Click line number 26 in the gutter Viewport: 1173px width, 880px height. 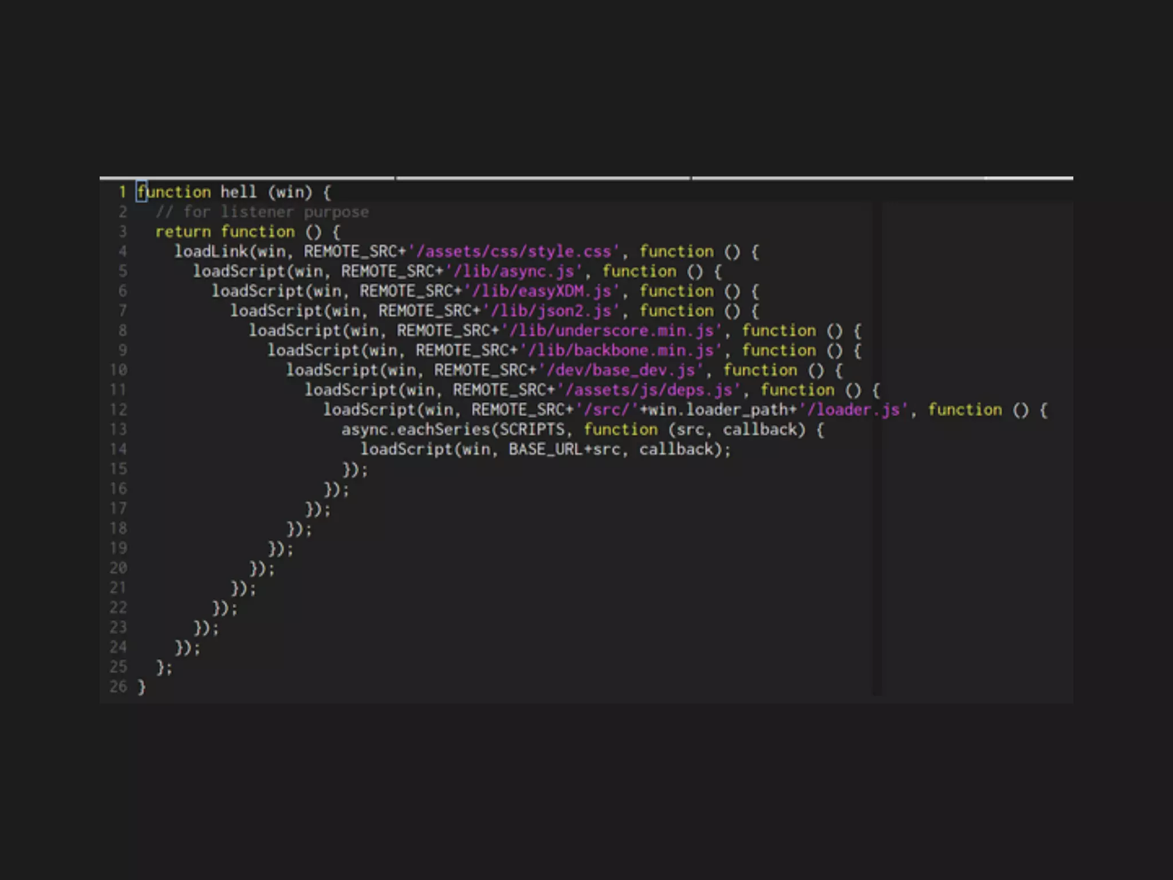click(118, 686)
